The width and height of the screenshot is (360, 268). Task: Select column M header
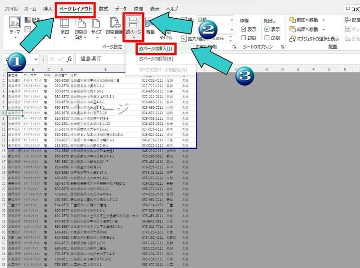[266, 69]
